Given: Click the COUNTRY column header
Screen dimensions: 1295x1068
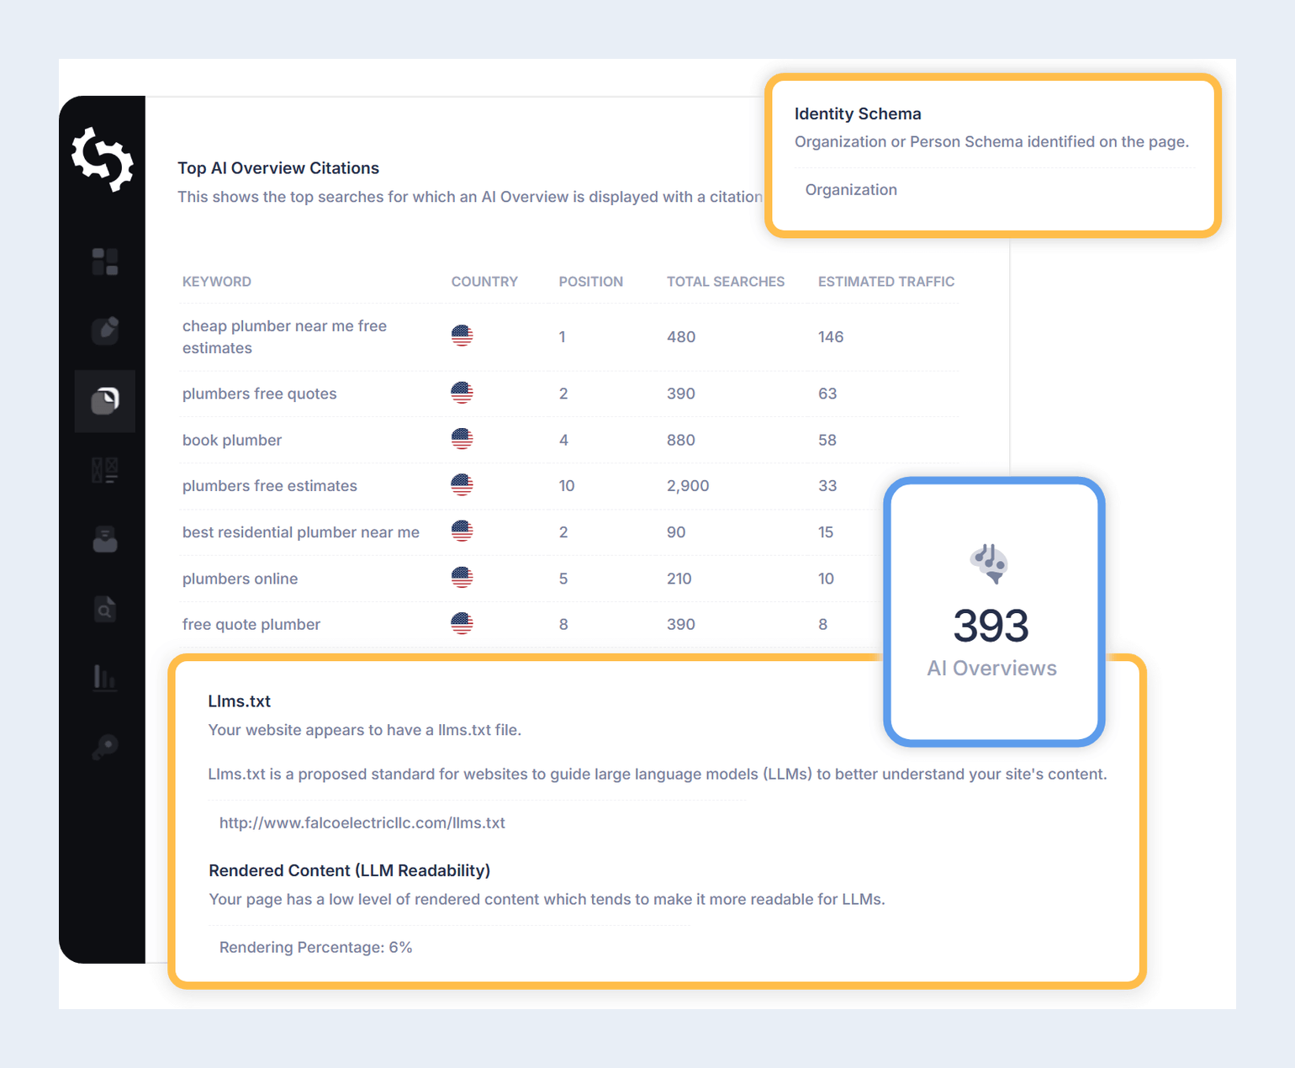Looking at the screenshot, I should (484, 282).
